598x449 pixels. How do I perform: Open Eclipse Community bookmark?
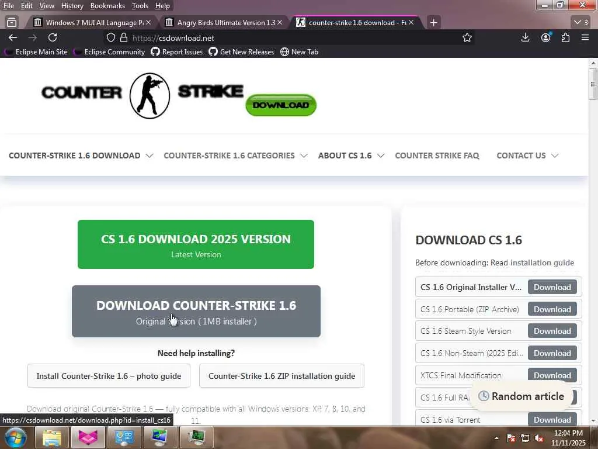click(109, 52)
